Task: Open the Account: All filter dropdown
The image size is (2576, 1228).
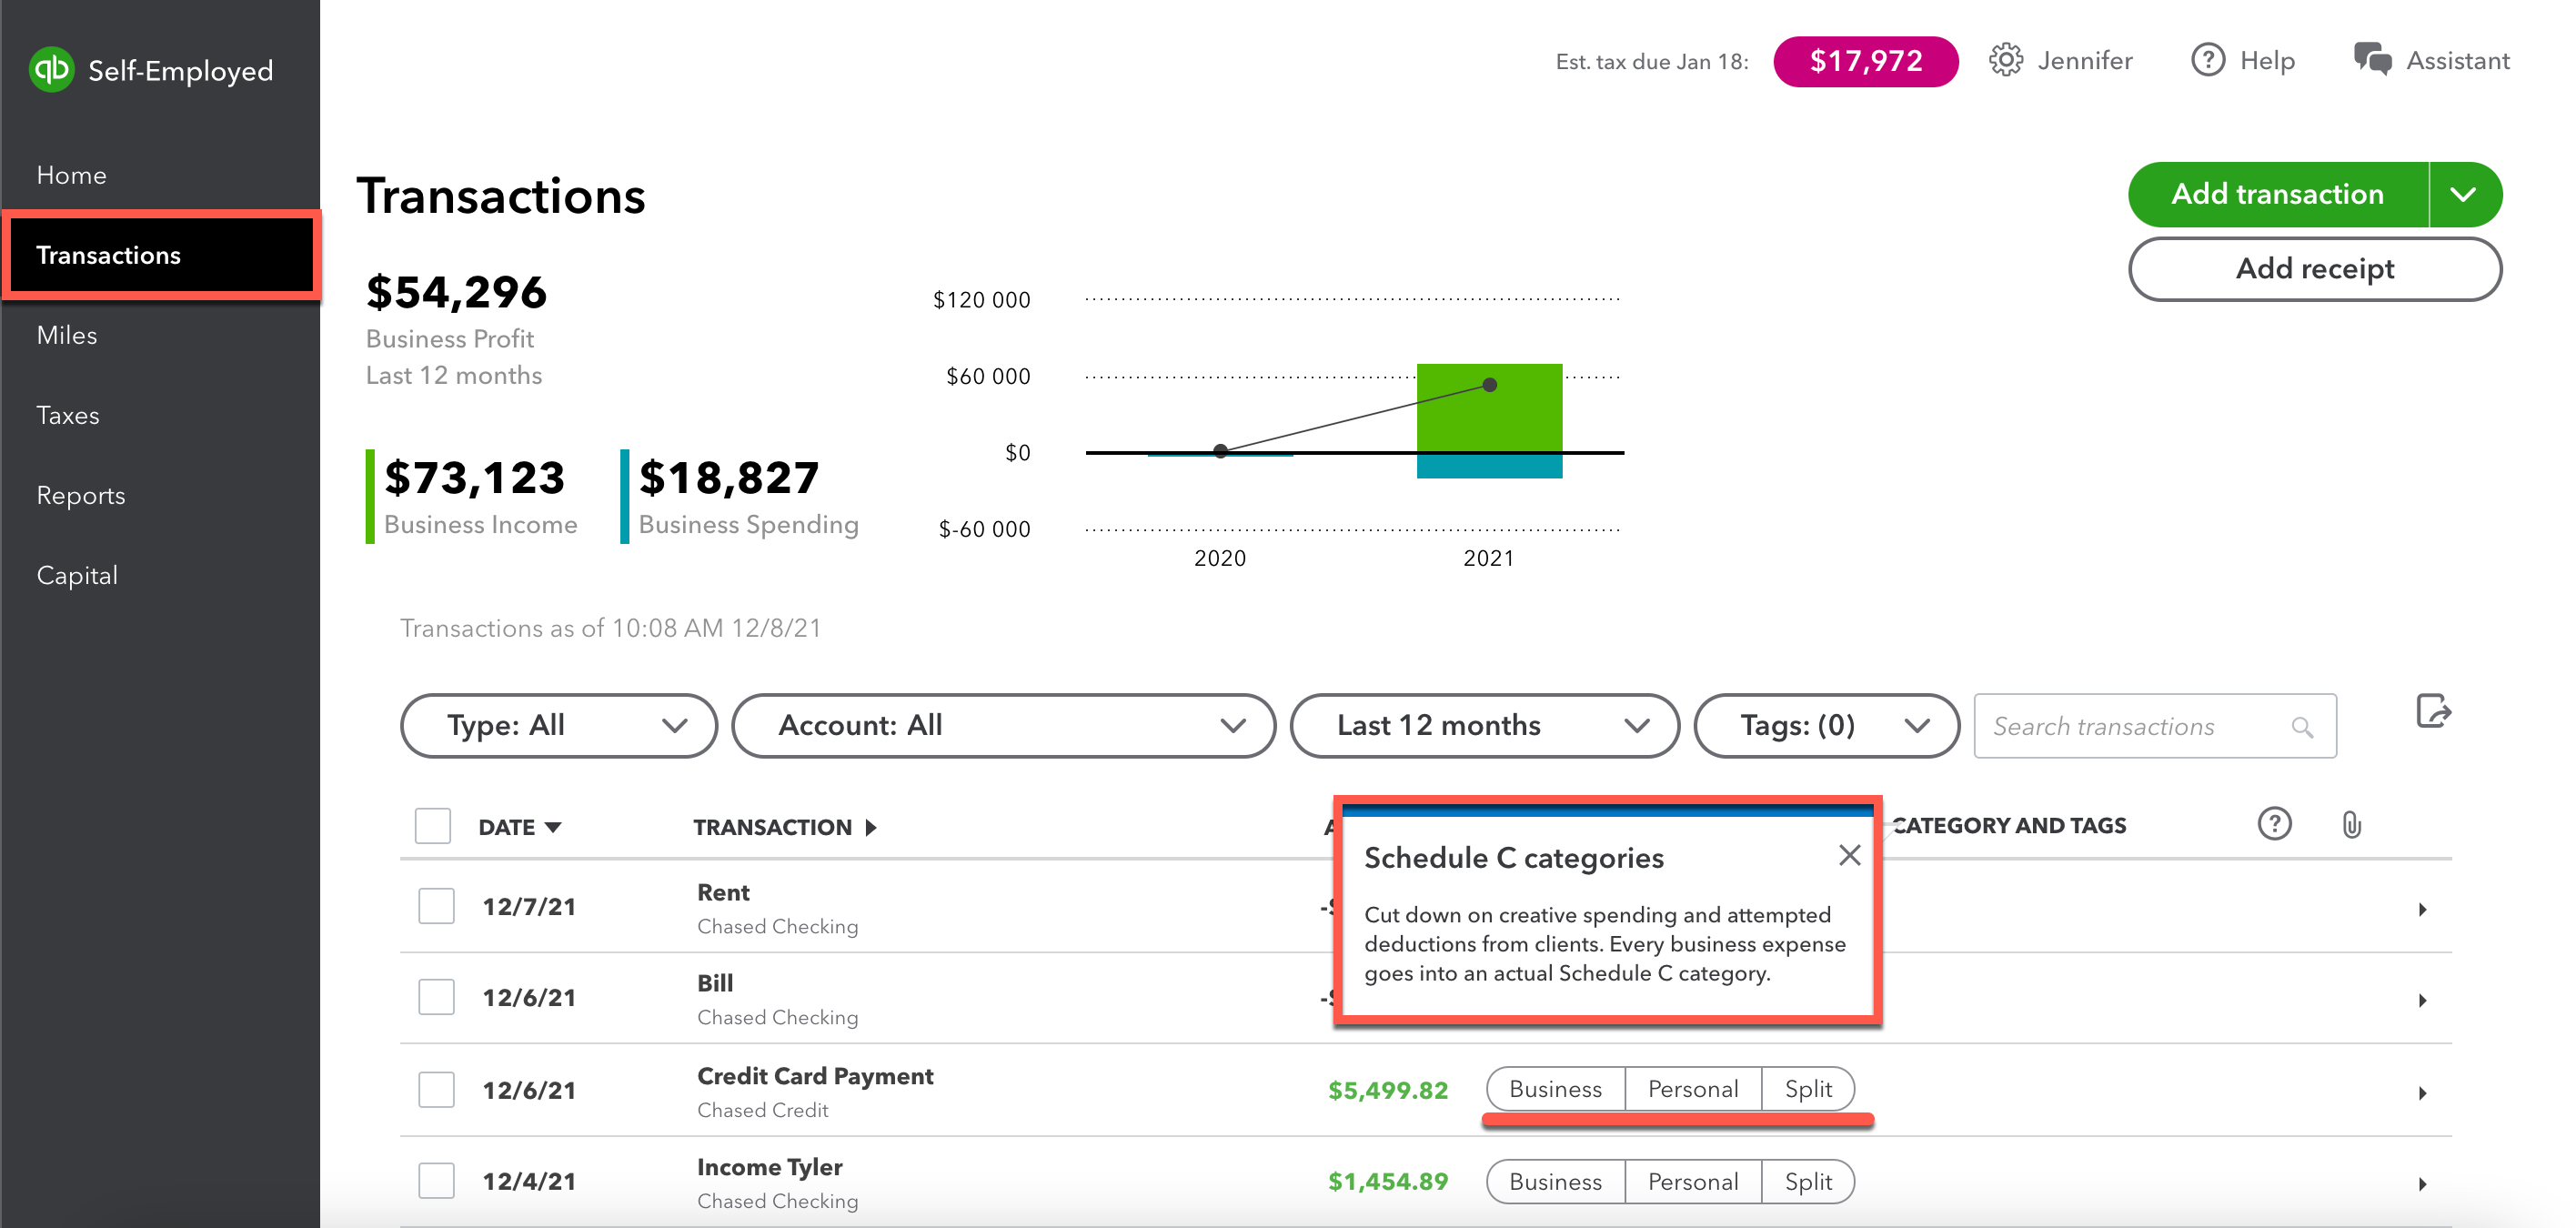Action: tap(1003, 725)
